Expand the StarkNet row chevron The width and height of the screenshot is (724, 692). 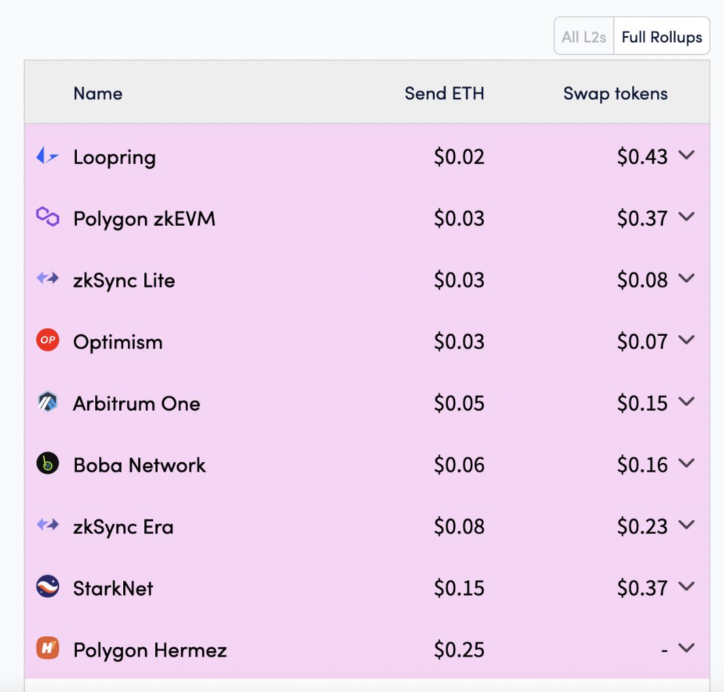(687, 587)
